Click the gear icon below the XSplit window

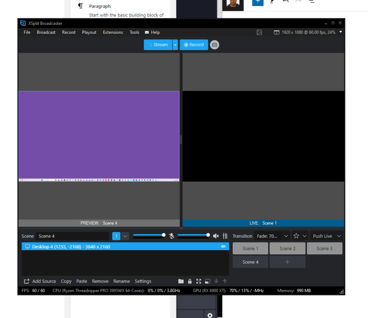click(x=210, y=315)
